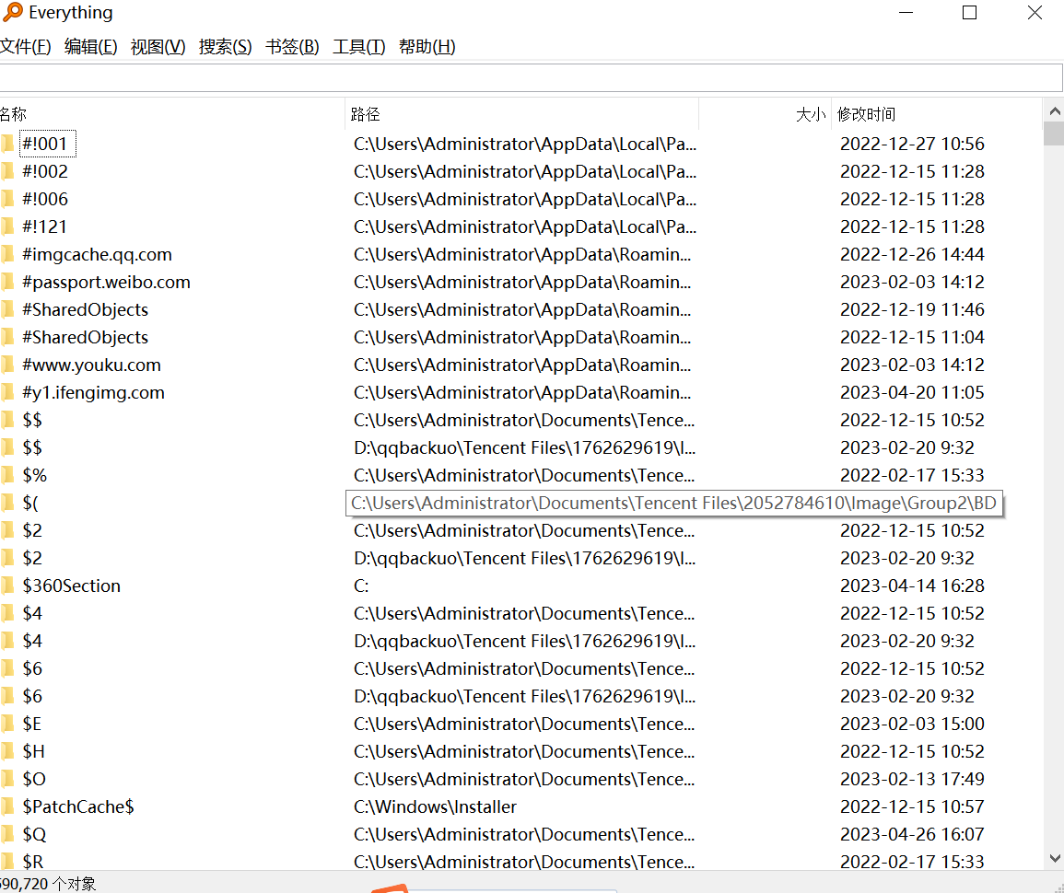Open the 搜索(S) menu
The height and width of the screenshot is (893, 1064).
tap(225, 47)
